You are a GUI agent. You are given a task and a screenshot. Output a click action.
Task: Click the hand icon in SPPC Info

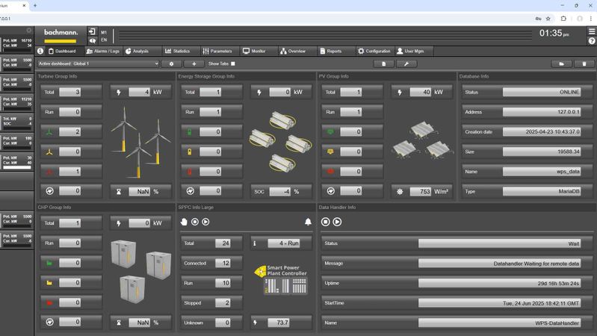click(x=185, y=222)
